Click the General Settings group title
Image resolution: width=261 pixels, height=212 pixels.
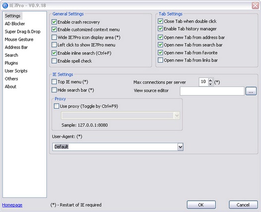coord(68,14)
